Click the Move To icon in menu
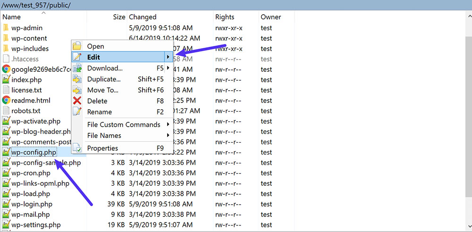The width and height of the screenshot is (472, 232). 77,90
